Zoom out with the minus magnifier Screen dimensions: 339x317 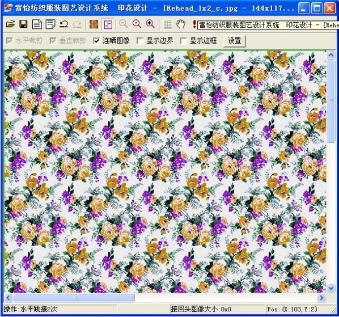124,24
